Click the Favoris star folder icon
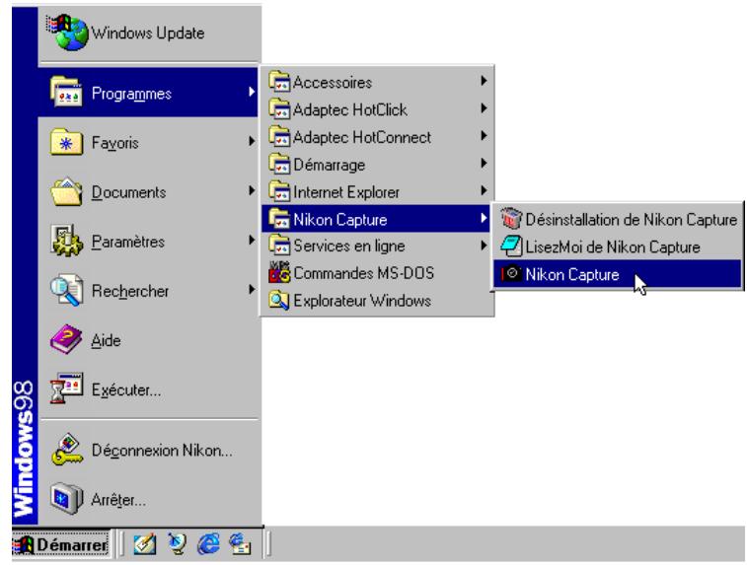The image size is (747, 565). click(x=66, y=141)
